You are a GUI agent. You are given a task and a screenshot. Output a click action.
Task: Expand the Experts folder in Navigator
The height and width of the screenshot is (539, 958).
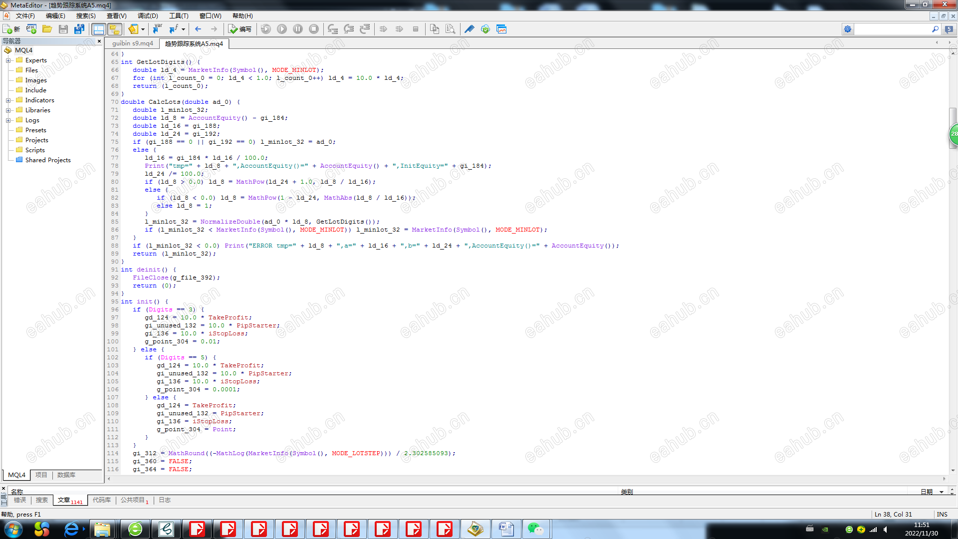point(8,60)
